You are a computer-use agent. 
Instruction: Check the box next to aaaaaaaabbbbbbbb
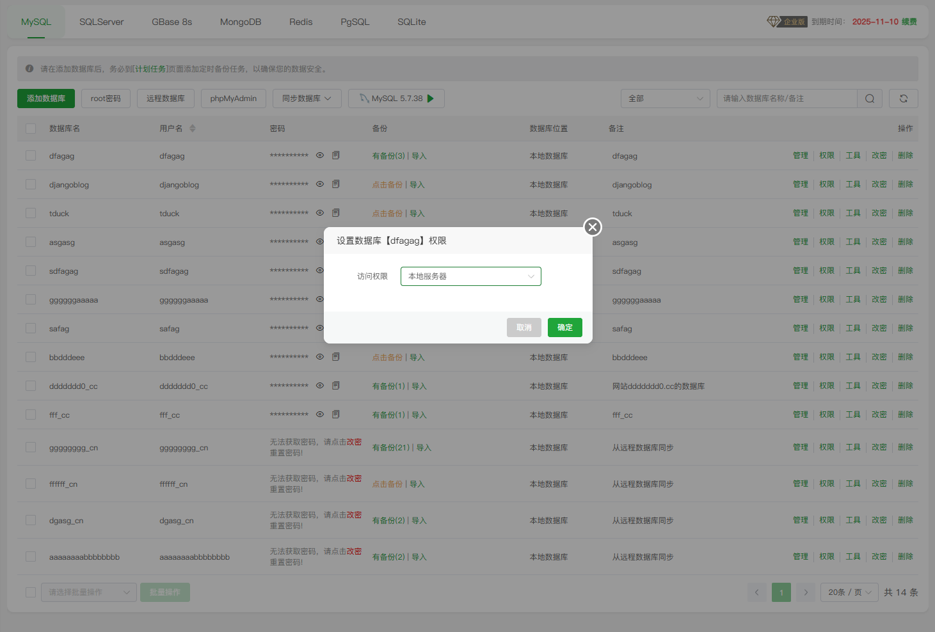[31, 557]
